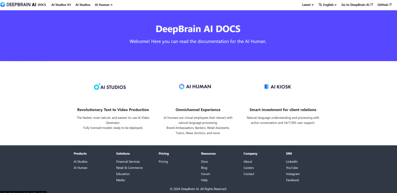Viewport: 397px width, 193px height.
Task: Open the AI Human dropdown in navbar
Action: click(x=104, y=5)
